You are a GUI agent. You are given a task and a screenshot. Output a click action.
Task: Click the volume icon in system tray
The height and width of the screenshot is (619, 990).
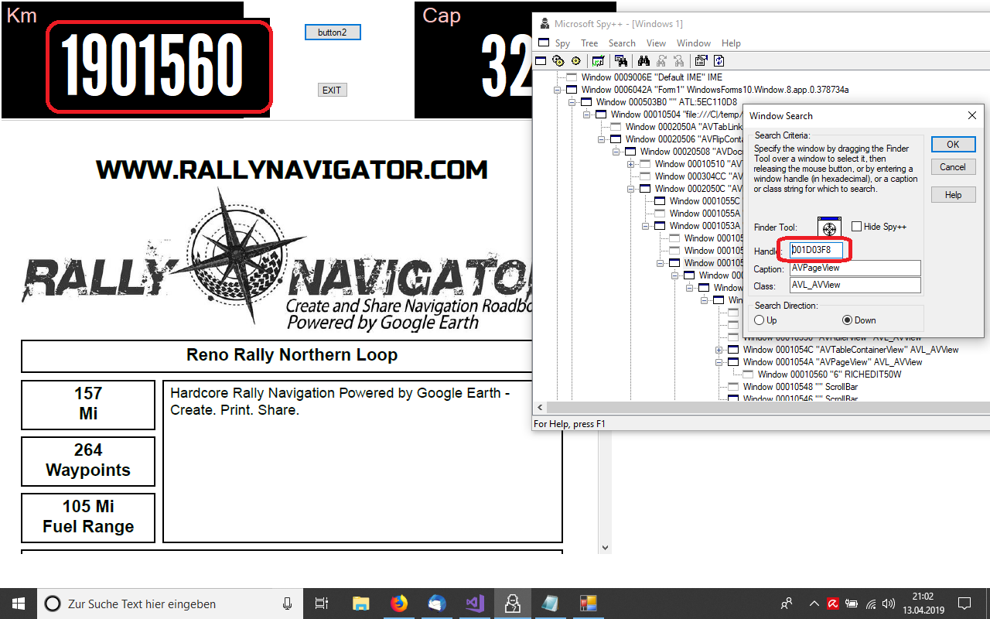coord(890,604)
